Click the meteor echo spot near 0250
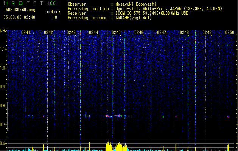The image size is (238, 151). [228, 117]
